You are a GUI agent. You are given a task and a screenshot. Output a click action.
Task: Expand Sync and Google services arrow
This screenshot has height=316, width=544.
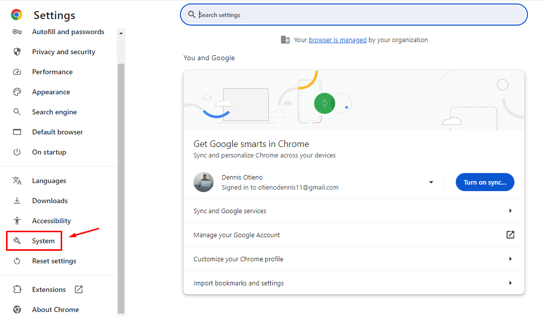pyautogui.click(x=510, y=211)
